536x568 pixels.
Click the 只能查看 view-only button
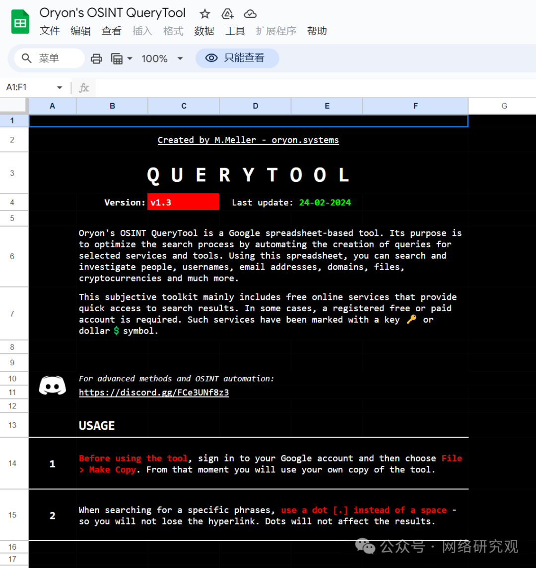click(x=237, y=58)
